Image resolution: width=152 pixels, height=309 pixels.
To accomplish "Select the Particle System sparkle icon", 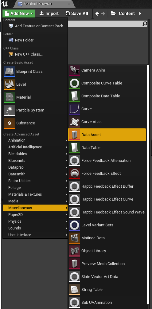I will [x=10, y=110].
